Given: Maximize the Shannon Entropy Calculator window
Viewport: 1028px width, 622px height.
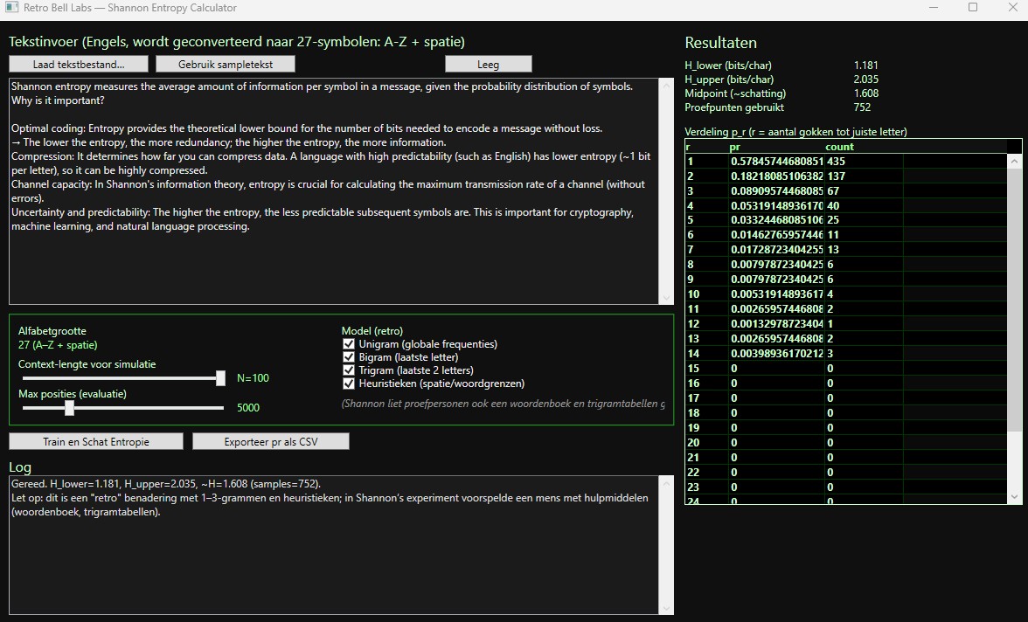Looking at the screenshot, I should click(x=973, y=8).
